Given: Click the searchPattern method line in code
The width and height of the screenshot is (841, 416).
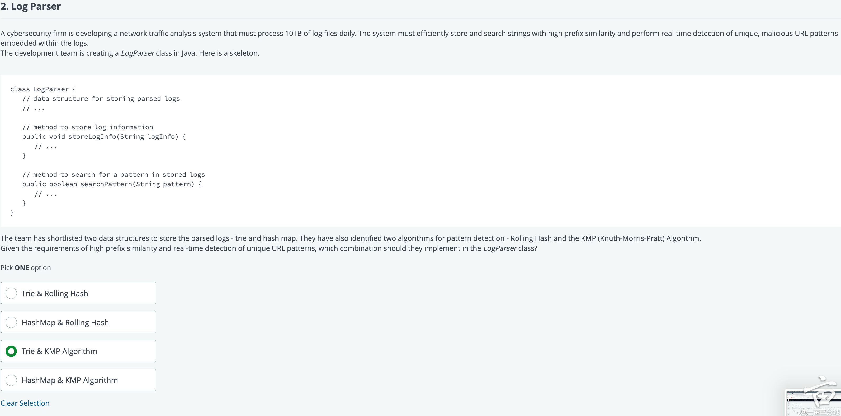Looking at the screenshot, I should tap(112, 184).
